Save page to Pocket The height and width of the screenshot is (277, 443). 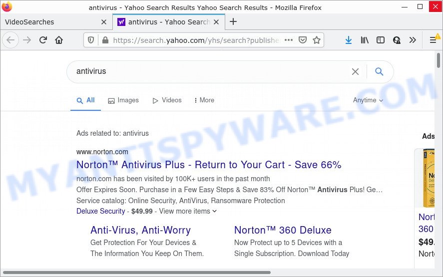303,40
